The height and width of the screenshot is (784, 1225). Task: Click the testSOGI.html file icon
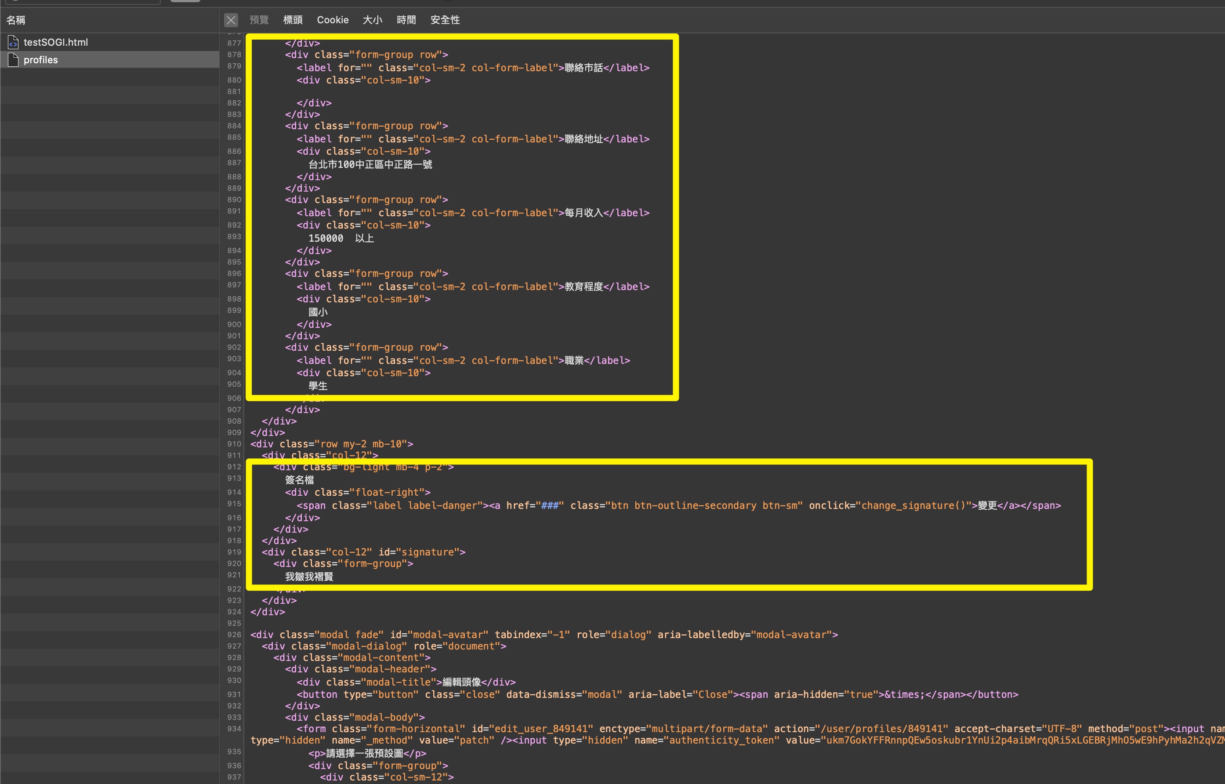13,42
